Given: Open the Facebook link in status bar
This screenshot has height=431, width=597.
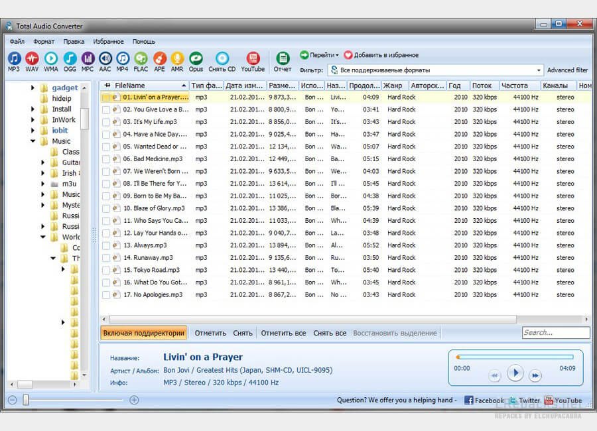Looking at the screenshot, I should [484, 400].
